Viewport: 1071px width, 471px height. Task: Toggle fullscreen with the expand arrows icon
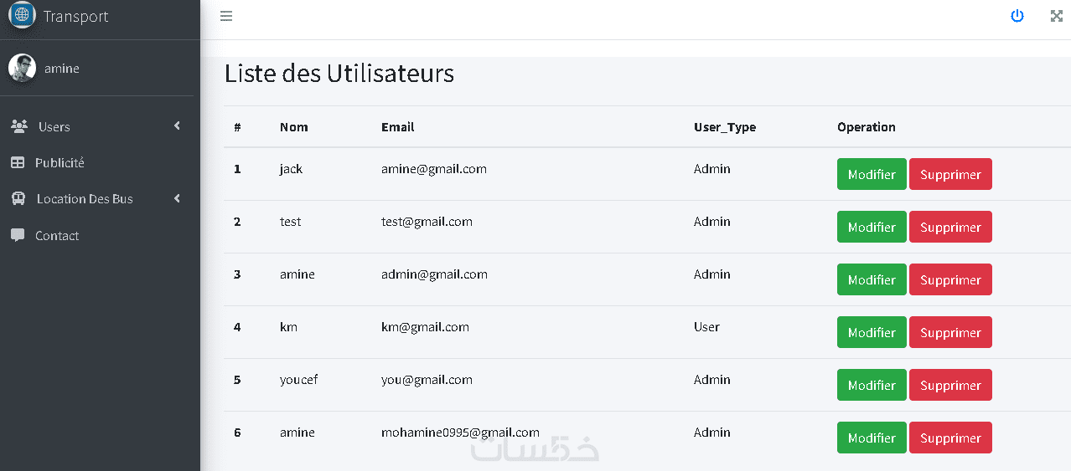click(x=1057, y=16)
